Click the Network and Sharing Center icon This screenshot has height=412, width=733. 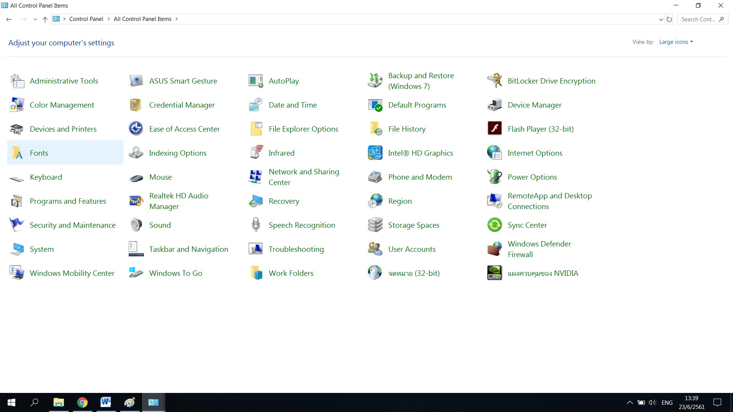(x=256, y=177)
